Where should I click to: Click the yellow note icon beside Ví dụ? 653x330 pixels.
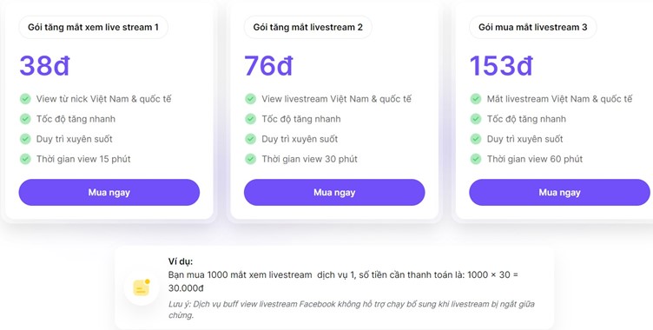tap(142, 287)
